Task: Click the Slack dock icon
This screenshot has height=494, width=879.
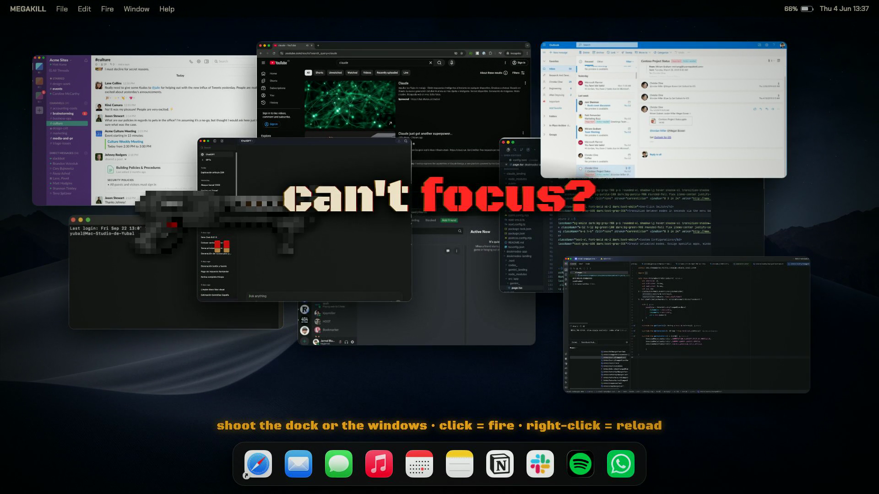Action: (x=540, y=464)
